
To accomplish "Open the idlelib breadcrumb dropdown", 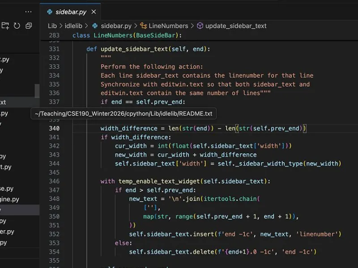I will [73, 26].
